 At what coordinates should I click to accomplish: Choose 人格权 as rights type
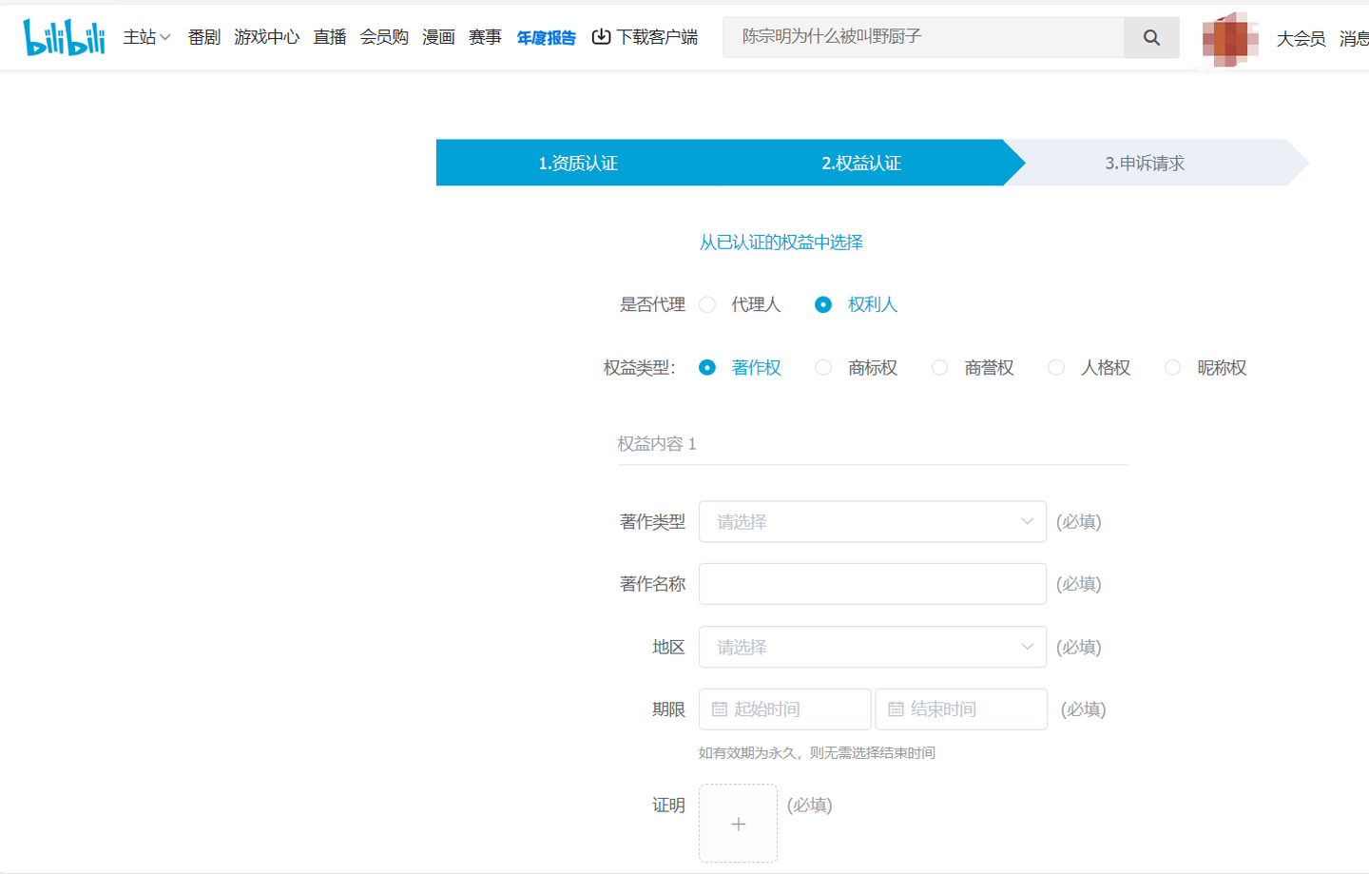1056,367
